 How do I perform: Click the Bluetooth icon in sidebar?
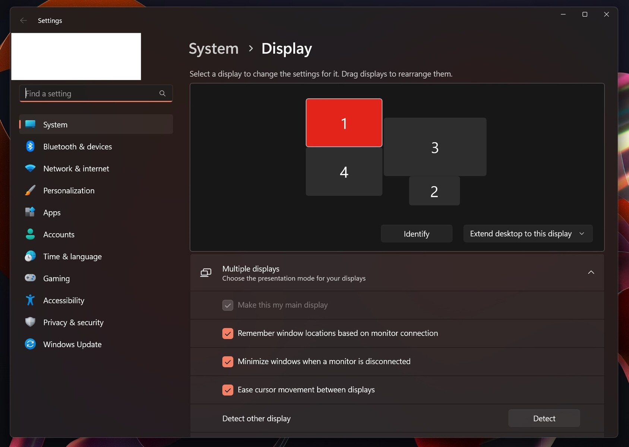[30, 146]
